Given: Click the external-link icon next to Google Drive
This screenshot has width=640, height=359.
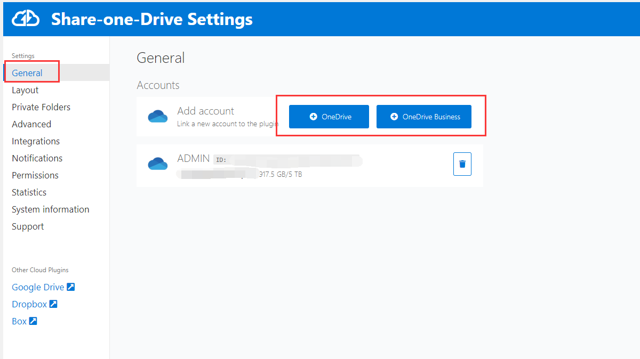Looking at the screenshot, I should click(x=70, y=287).
